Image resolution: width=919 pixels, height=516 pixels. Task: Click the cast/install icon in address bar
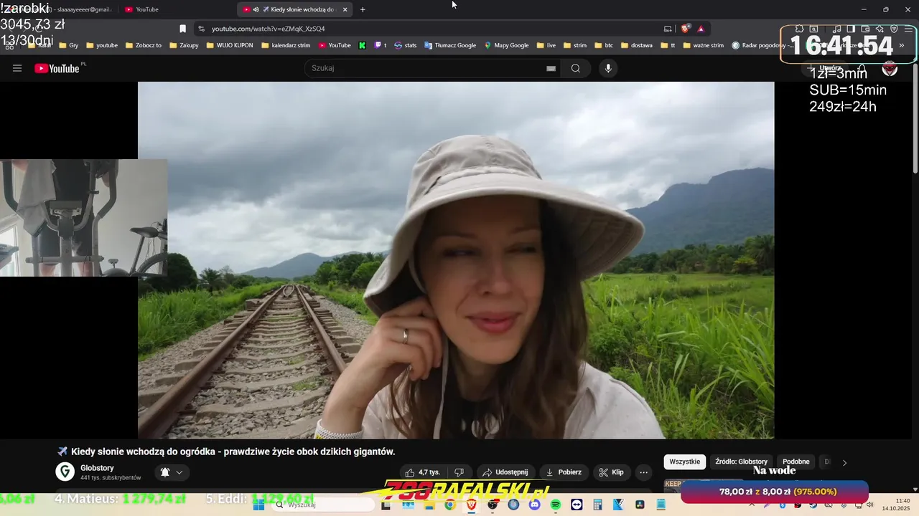click(x=668, y=29)
